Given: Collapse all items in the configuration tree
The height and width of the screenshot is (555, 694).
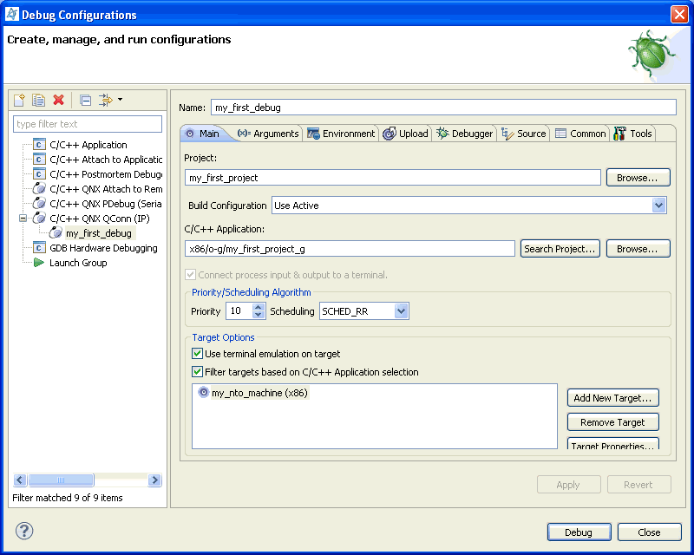Looking at the screenshot, I should click(x=84, y=100).
